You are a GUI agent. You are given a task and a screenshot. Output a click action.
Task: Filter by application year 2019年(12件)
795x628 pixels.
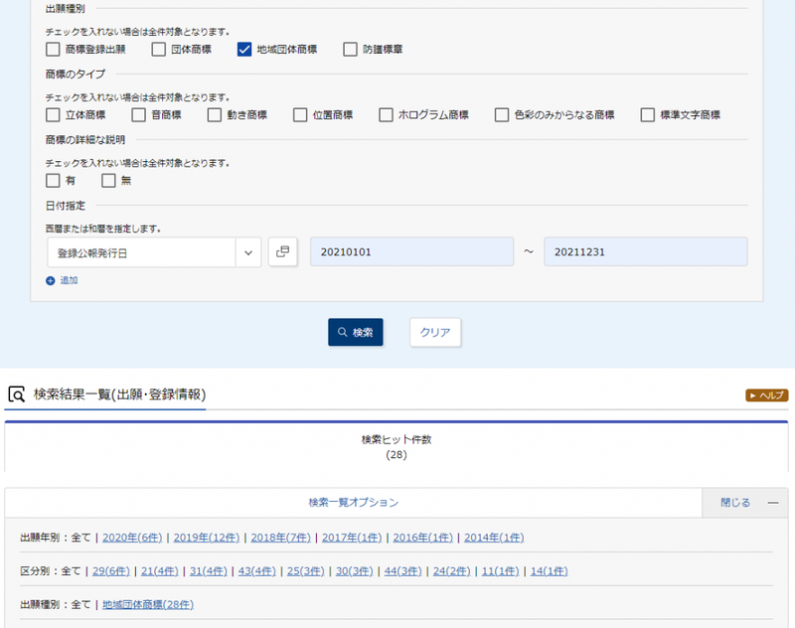(x=207, y=538)
